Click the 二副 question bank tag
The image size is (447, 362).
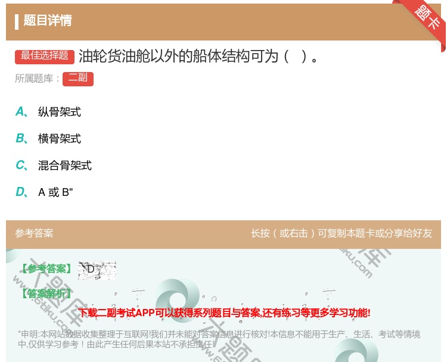78,79
